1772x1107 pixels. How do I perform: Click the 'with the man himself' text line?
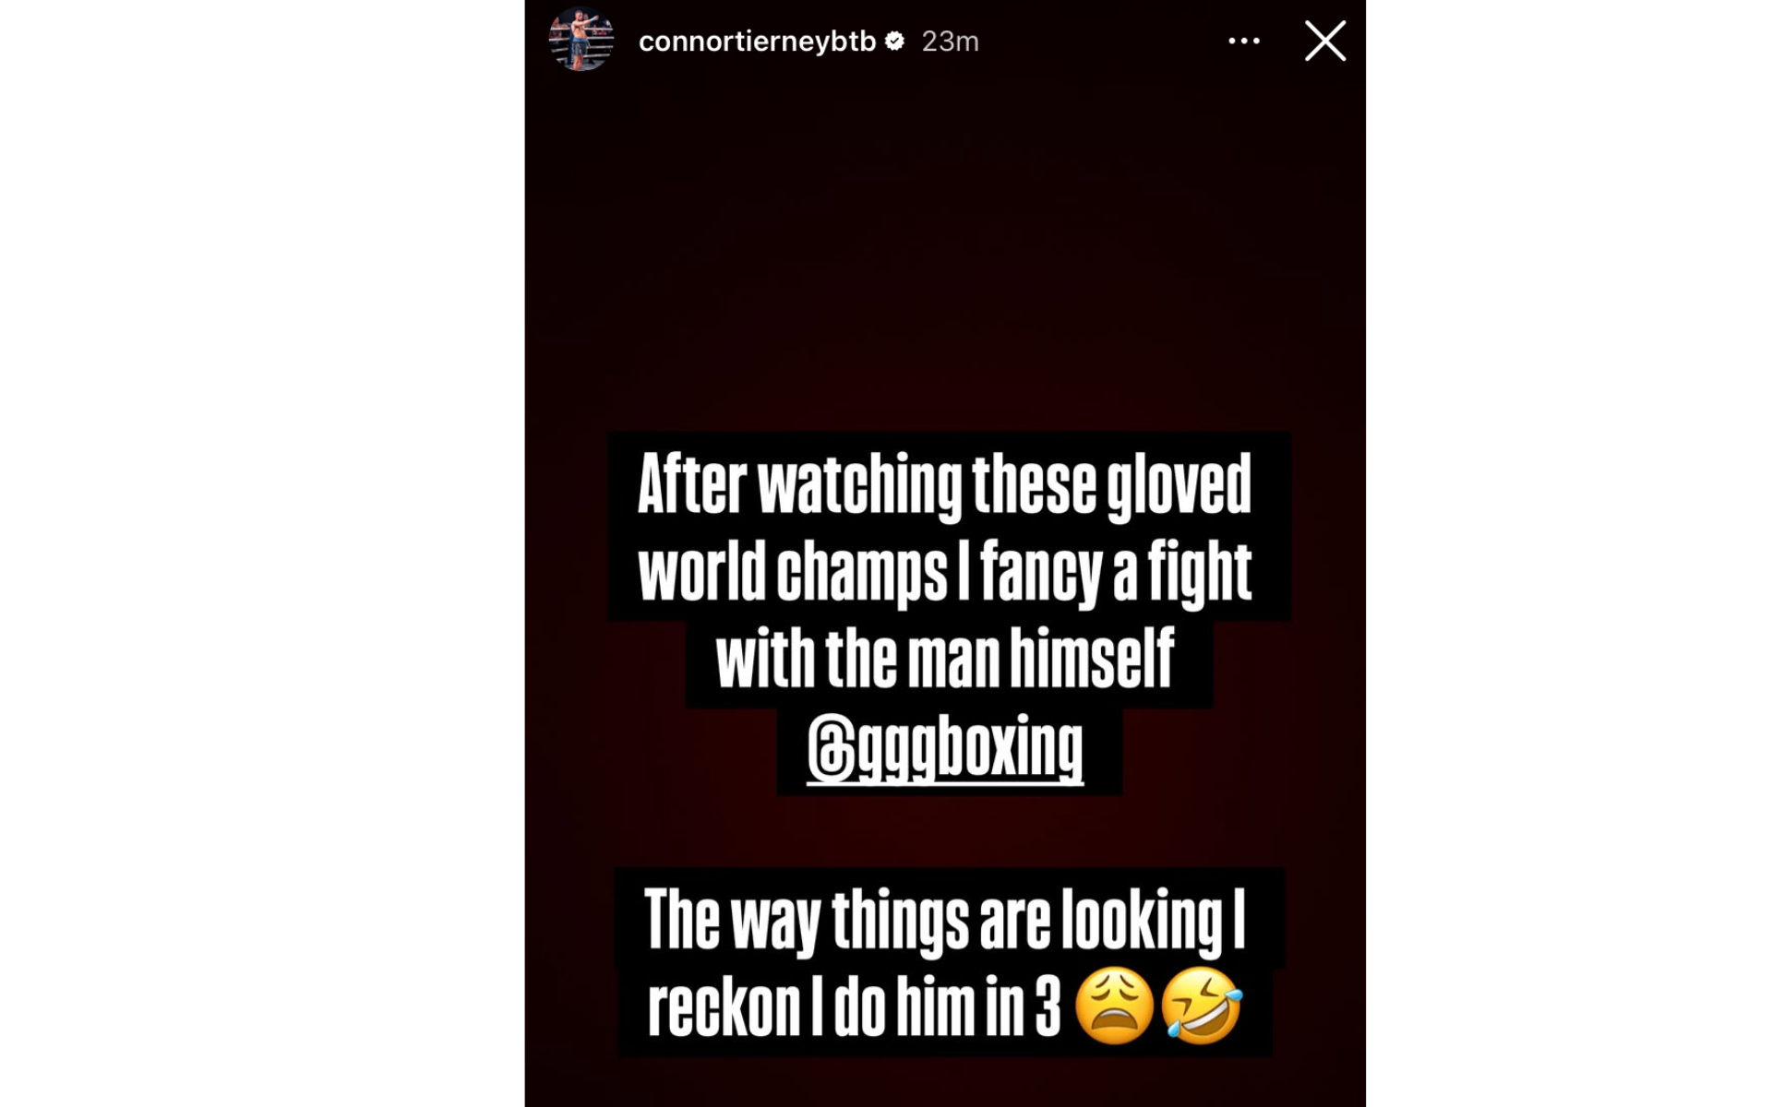tap(944, 660)
